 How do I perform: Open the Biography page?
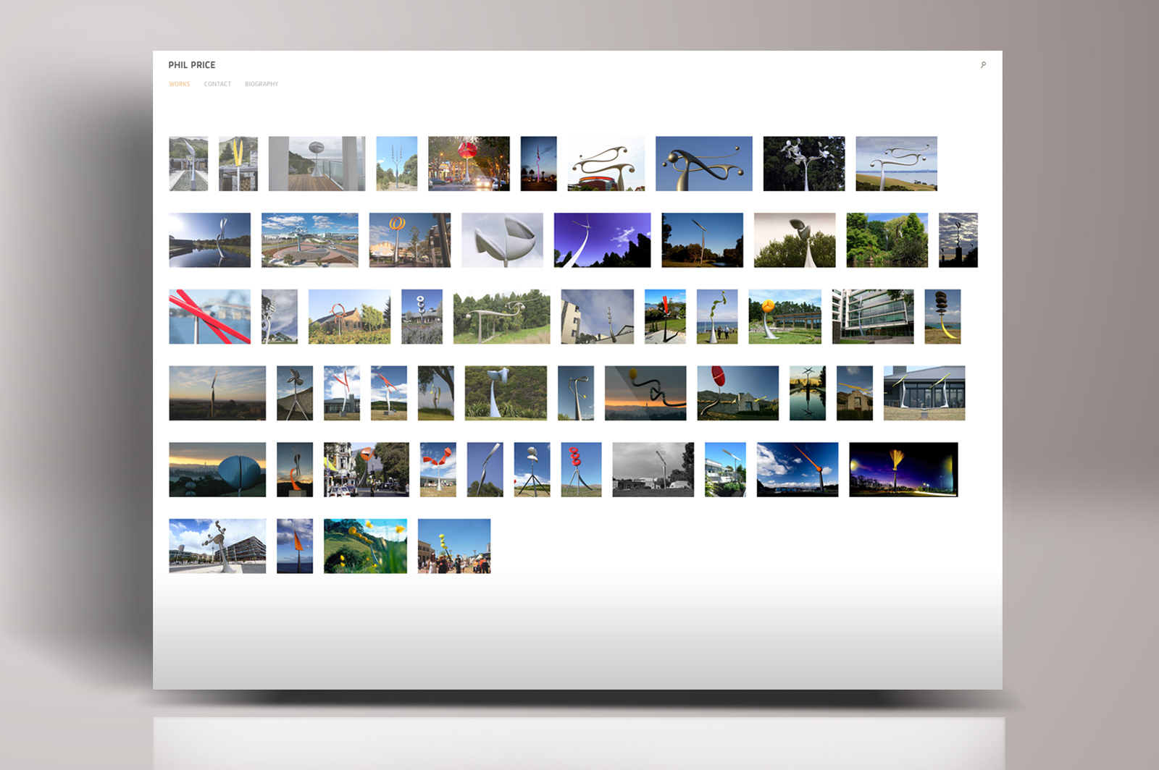(261, 84)
